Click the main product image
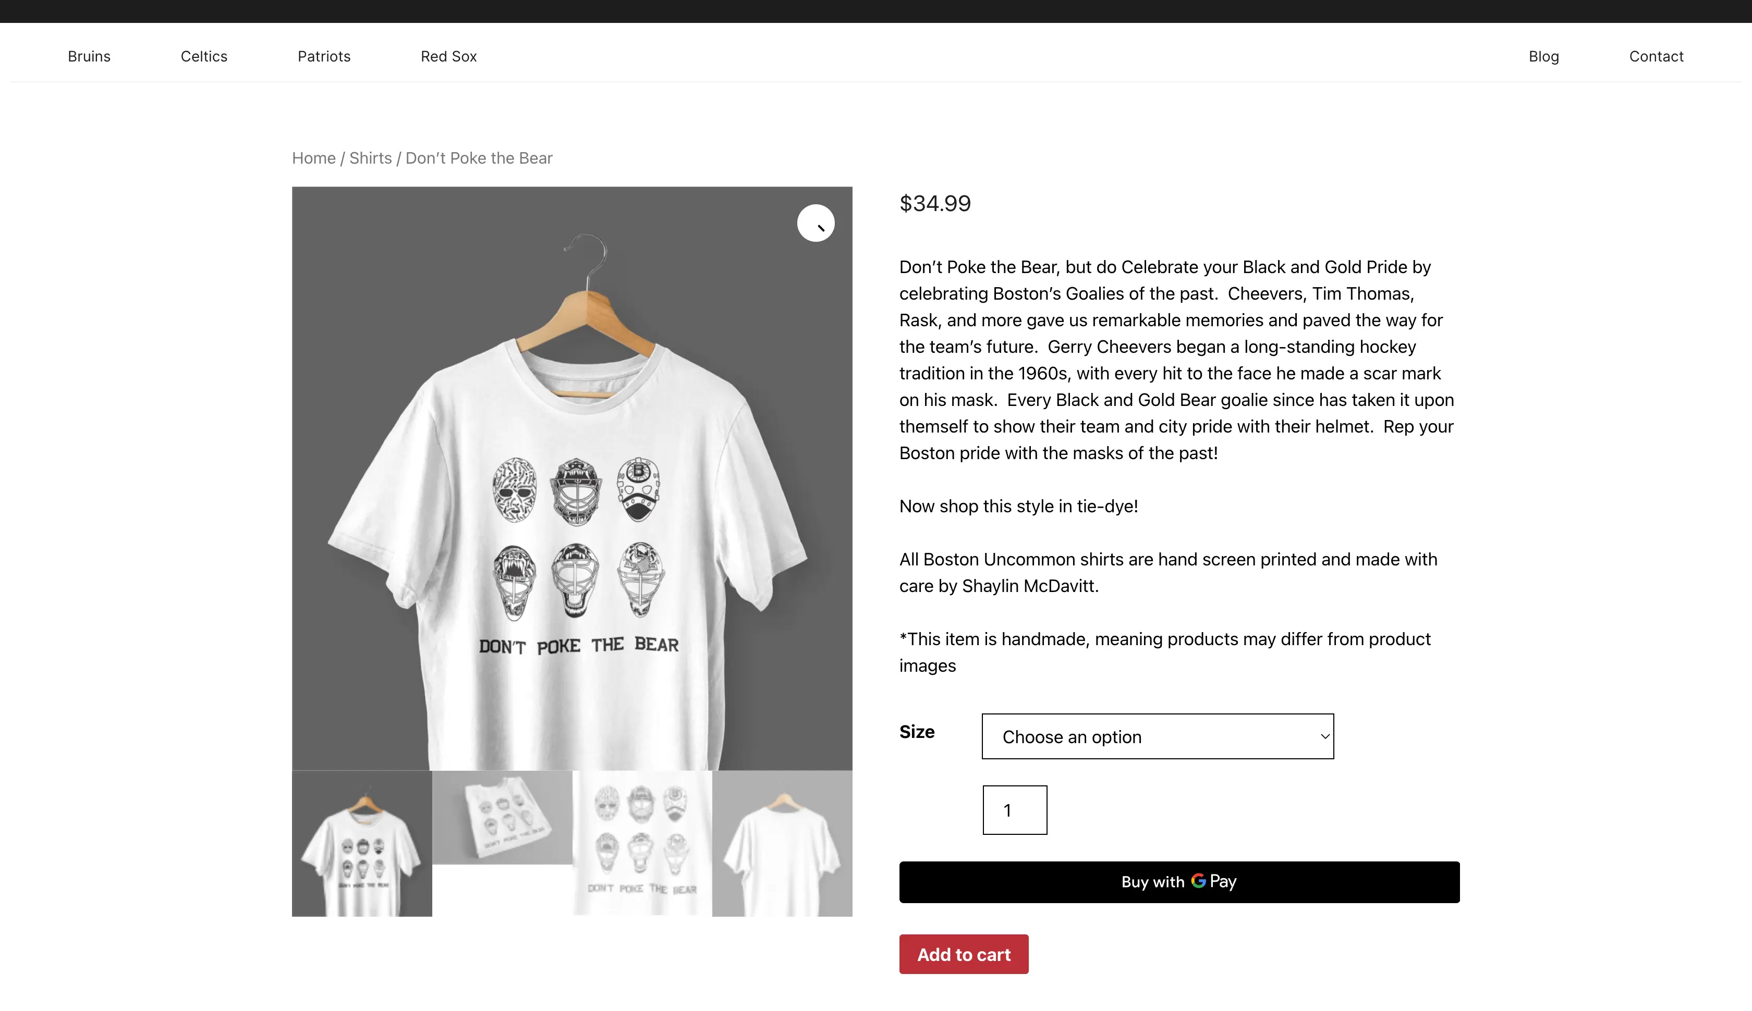1752x1011 pixels. point(571,486)
